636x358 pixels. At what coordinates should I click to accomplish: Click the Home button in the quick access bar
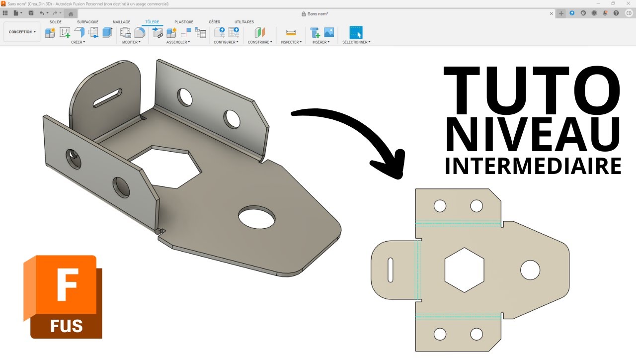71,13
